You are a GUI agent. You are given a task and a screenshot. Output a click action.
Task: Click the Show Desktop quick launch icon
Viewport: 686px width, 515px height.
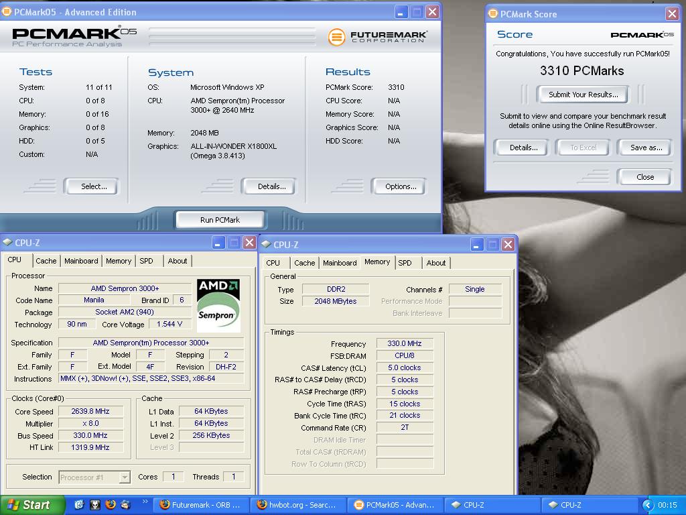click(79, 504)
